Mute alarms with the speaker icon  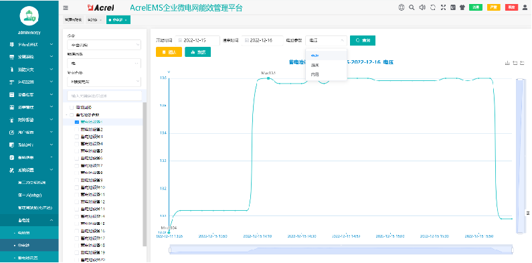coord(422,7)
